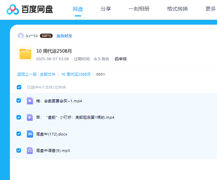
Task: Click 返回上一级 to go up
Action: [27, 74]
